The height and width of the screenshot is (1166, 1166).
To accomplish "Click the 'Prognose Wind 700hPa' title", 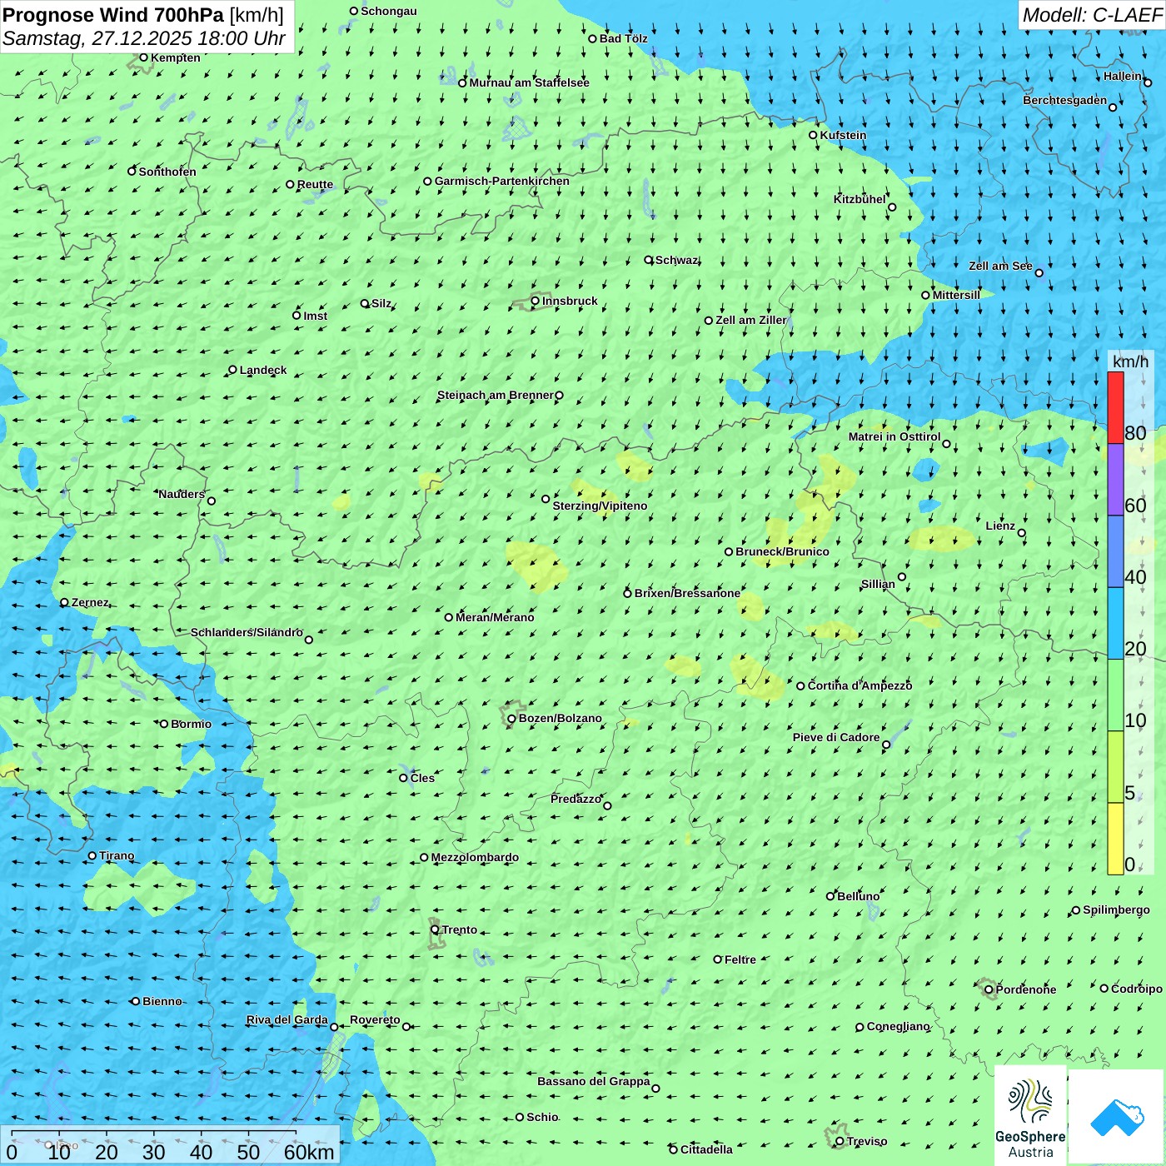I will (x=113, y=15).
